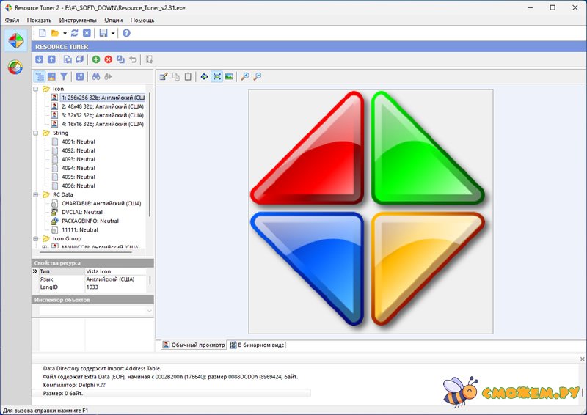Click the red Delete resource icon
Image resolution: width=587 pixels, height=415 pixels.
pos(109,59)
